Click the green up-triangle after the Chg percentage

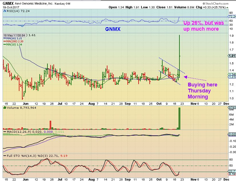pos(227,7)
